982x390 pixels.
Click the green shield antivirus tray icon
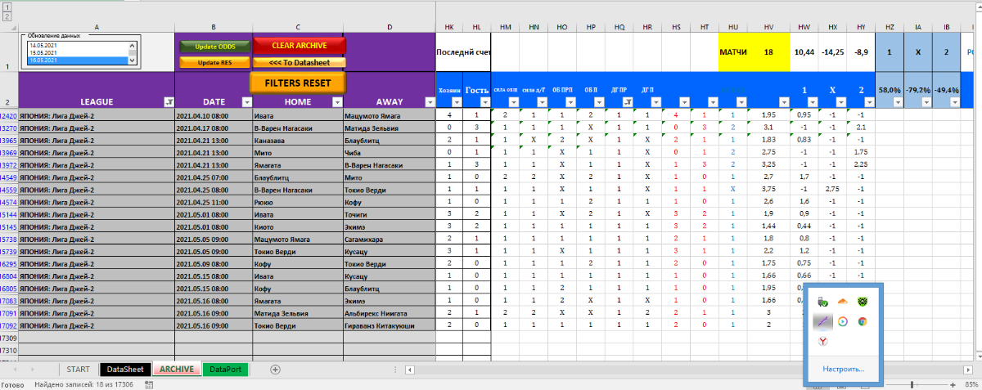click(862, 302)
